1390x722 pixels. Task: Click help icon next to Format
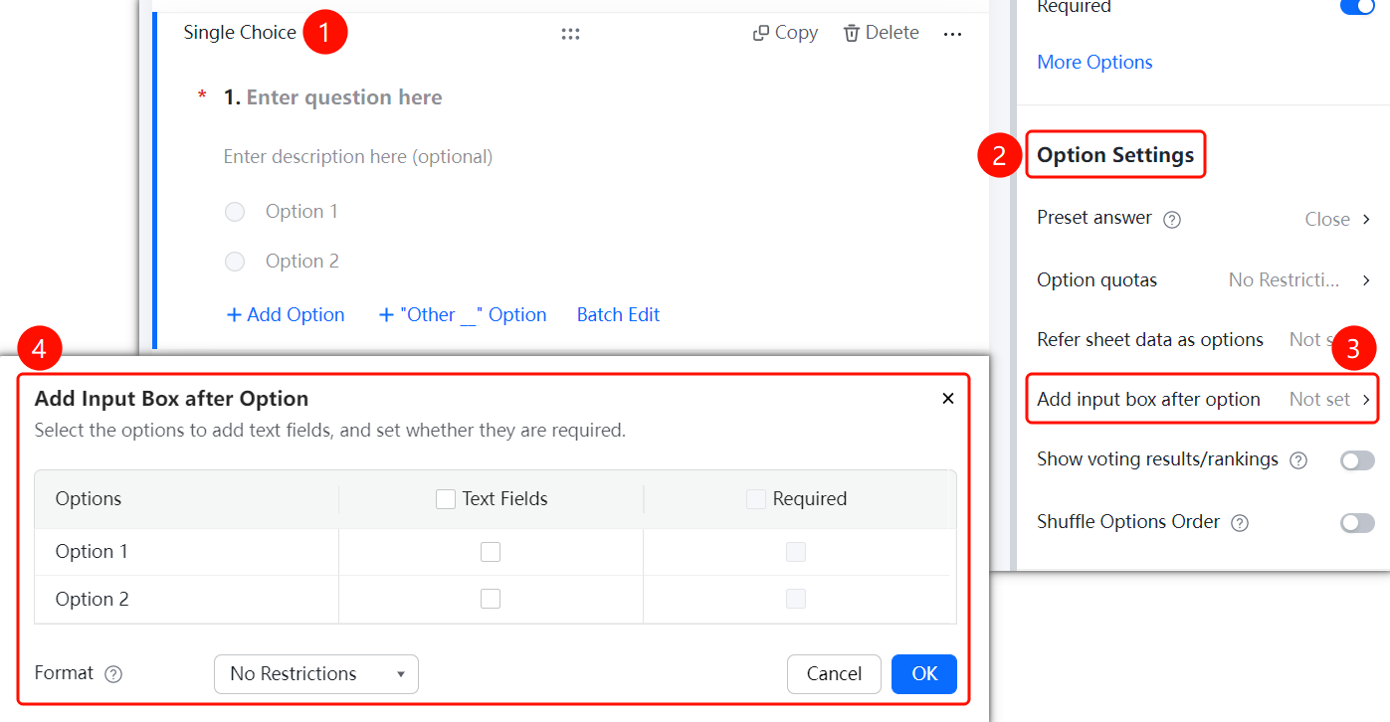[x=113, y=674]
